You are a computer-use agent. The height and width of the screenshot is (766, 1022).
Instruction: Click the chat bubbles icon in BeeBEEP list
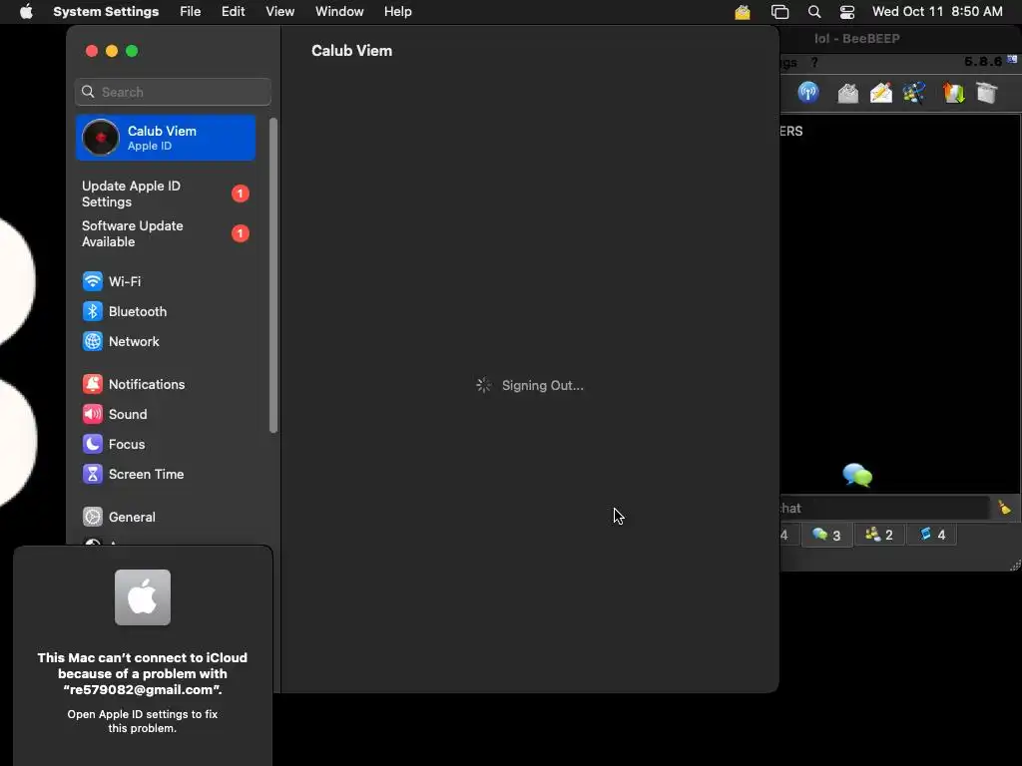coord(857,476)
